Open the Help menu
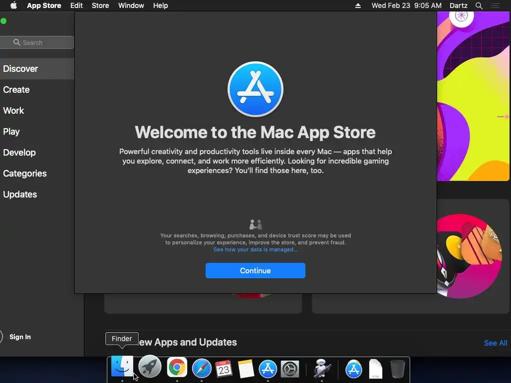511x383 pixels. pyautogui.click(x=160, y=5)
